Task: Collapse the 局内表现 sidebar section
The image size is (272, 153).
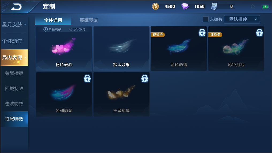Action: click(x=14, y=57)
